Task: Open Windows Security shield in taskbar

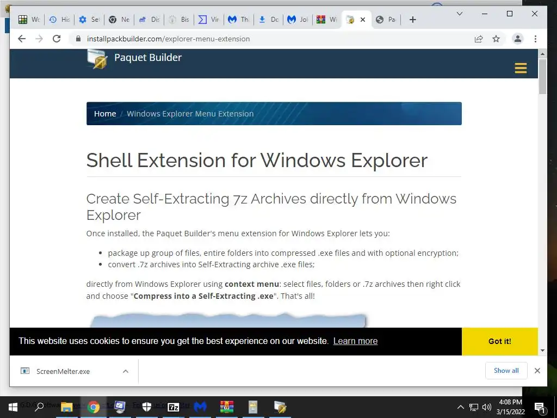Action: click(x=147, y=407)
